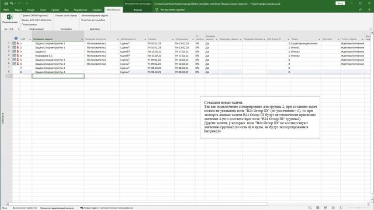
Task: Click the second view shortcut icon in status bar
Action: click(x=318, y=208)
